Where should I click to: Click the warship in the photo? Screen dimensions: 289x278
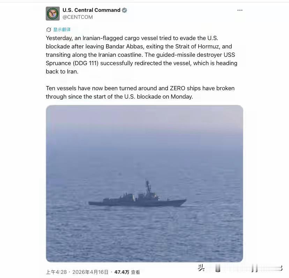coord(138,195)
